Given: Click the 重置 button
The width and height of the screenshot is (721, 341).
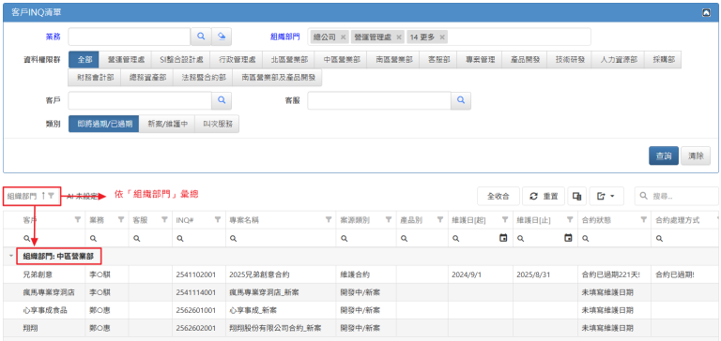Looking at the screenshot, I should tap(544, 197).
